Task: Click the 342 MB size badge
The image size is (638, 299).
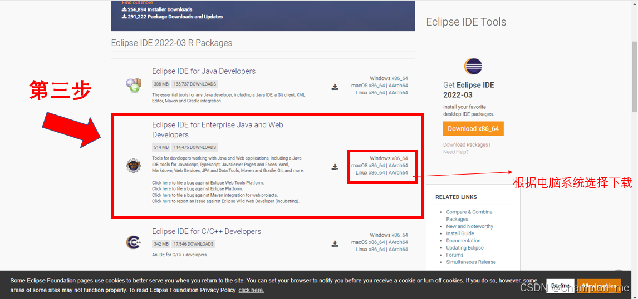Action: coord(161,244)
